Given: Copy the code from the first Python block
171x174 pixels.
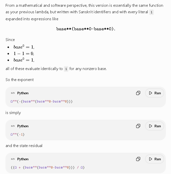Looking at the screenshot, I should pos(138,93).
